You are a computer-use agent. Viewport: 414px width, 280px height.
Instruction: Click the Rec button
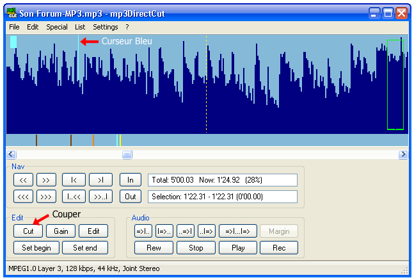coord(279,248)
